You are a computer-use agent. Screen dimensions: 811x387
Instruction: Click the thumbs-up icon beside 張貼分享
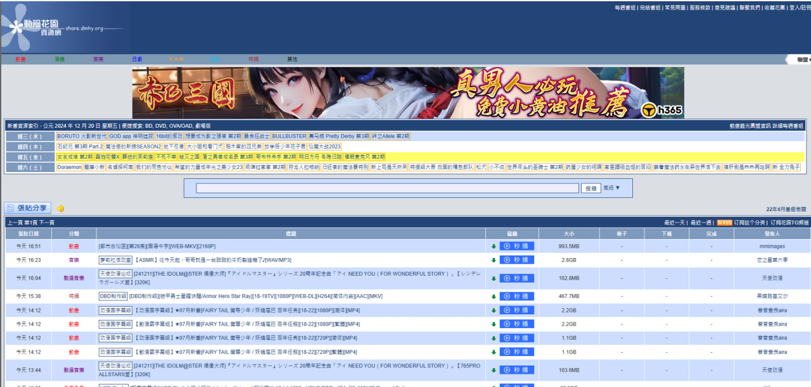(61, 209)
